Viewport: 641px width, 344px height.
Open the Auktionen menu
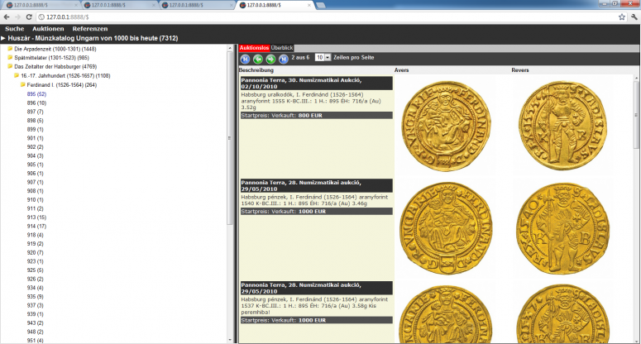coord(48,29)
